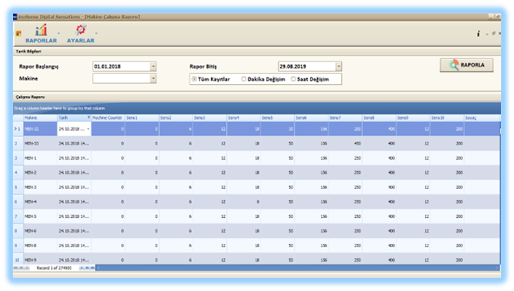
Task: Open the date dropdown in MEN-32 Tarih cell
Action: point(88,129)
